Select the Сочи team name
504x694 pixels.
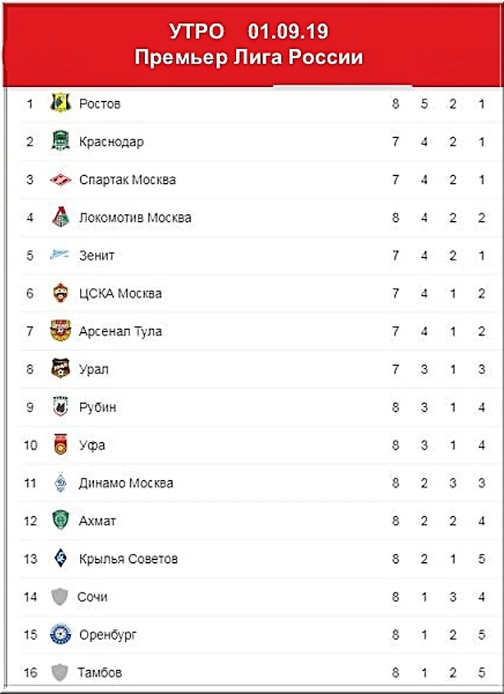point(93,597)
